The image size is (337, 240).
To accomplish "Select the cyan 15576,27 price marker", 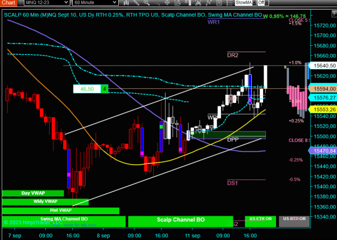I will 323,98.
